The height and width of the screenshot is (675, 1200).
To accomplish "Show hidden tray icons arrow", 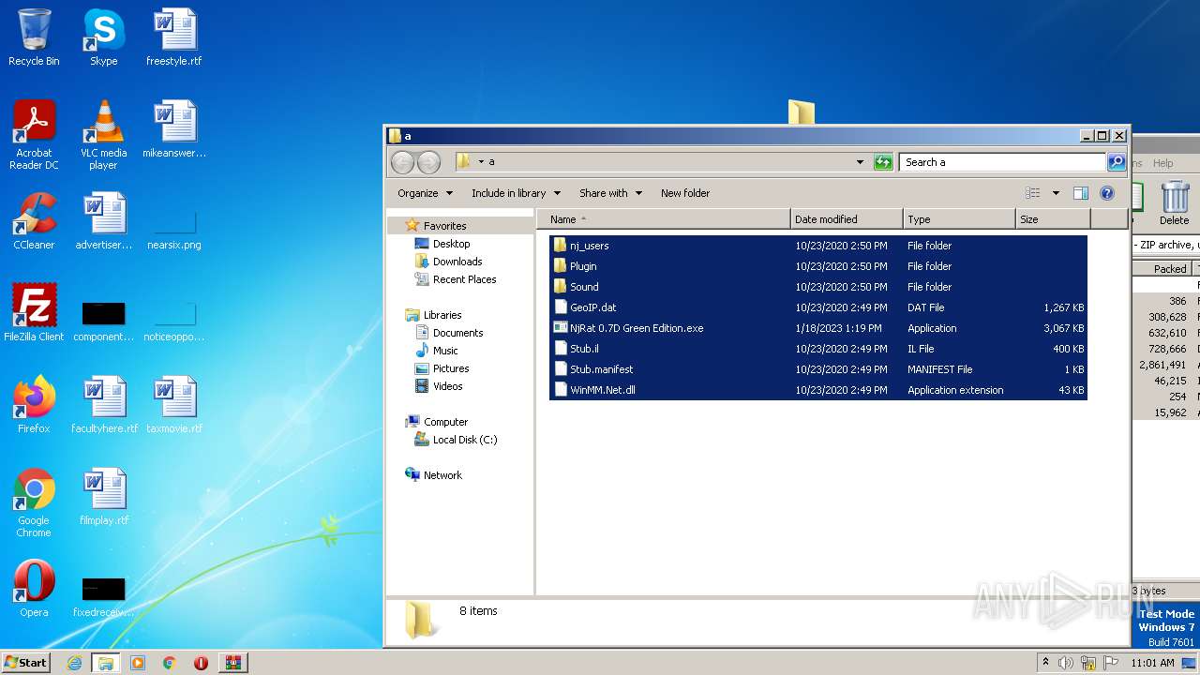I will pyautogui.click(x=1045, y=663).
